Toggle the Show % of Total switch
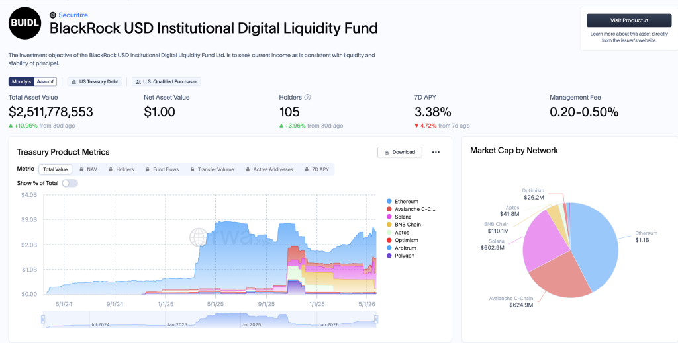 [x=70, y=183]
